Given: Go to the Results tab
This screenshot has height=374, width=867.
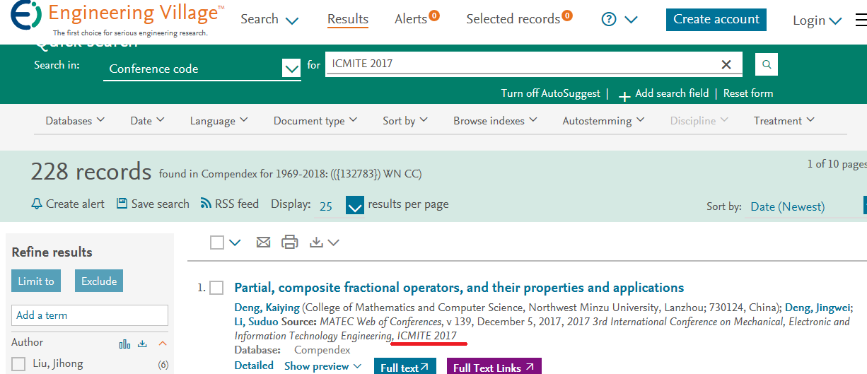Looking at the screenshot, I should [x=348, y=19].
